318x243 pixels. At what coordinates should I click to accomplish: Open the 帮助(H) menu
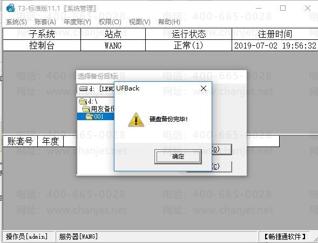pos(169,22)
